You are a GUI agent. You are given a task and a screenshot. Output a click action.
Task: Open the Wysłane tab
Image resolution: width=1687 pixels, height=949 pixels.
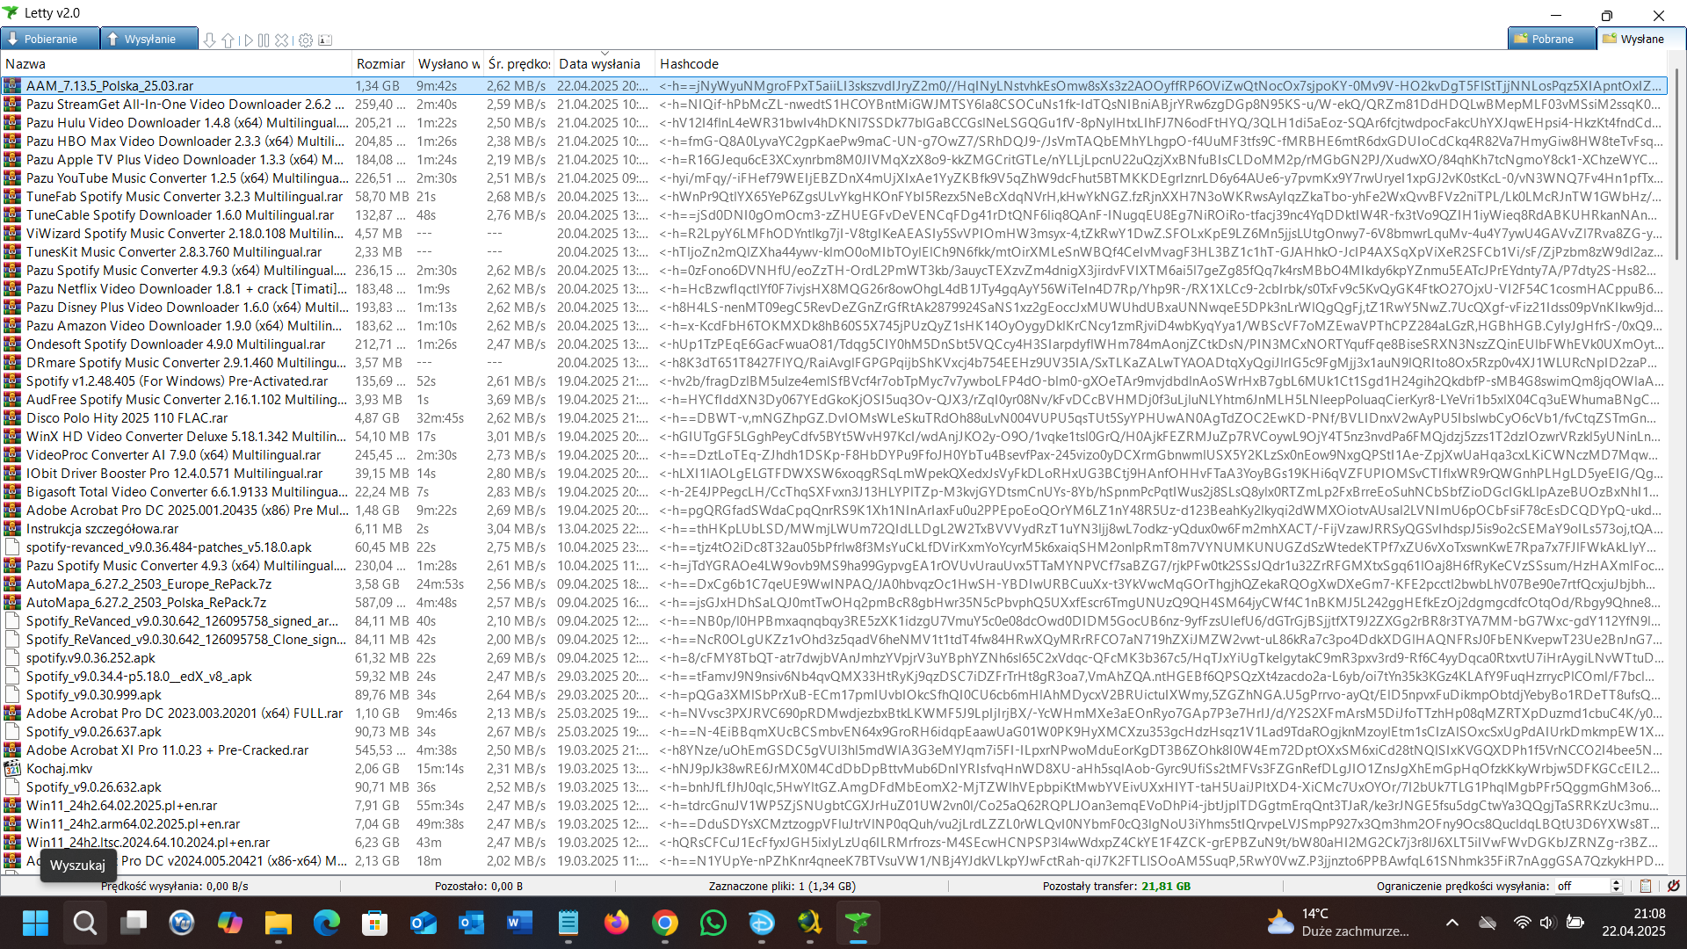(x=1642, y=39)
